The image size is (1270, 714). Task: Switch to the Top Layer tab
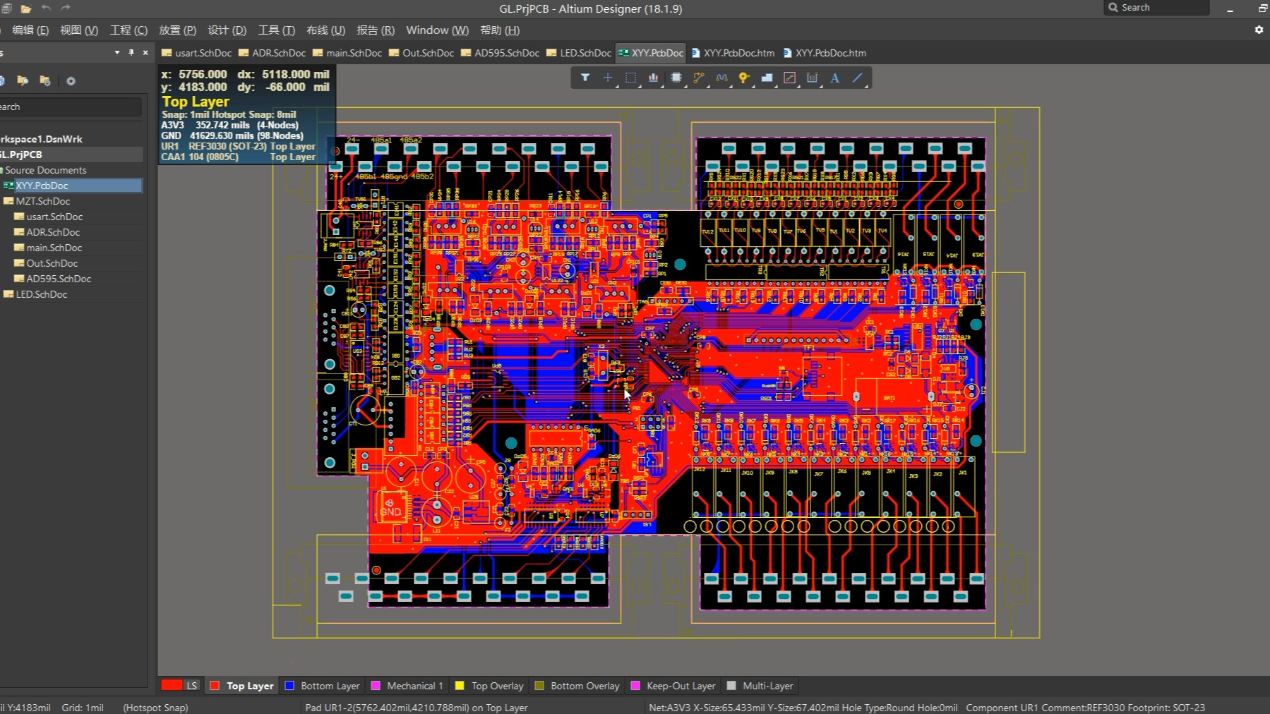coord(241,686)
